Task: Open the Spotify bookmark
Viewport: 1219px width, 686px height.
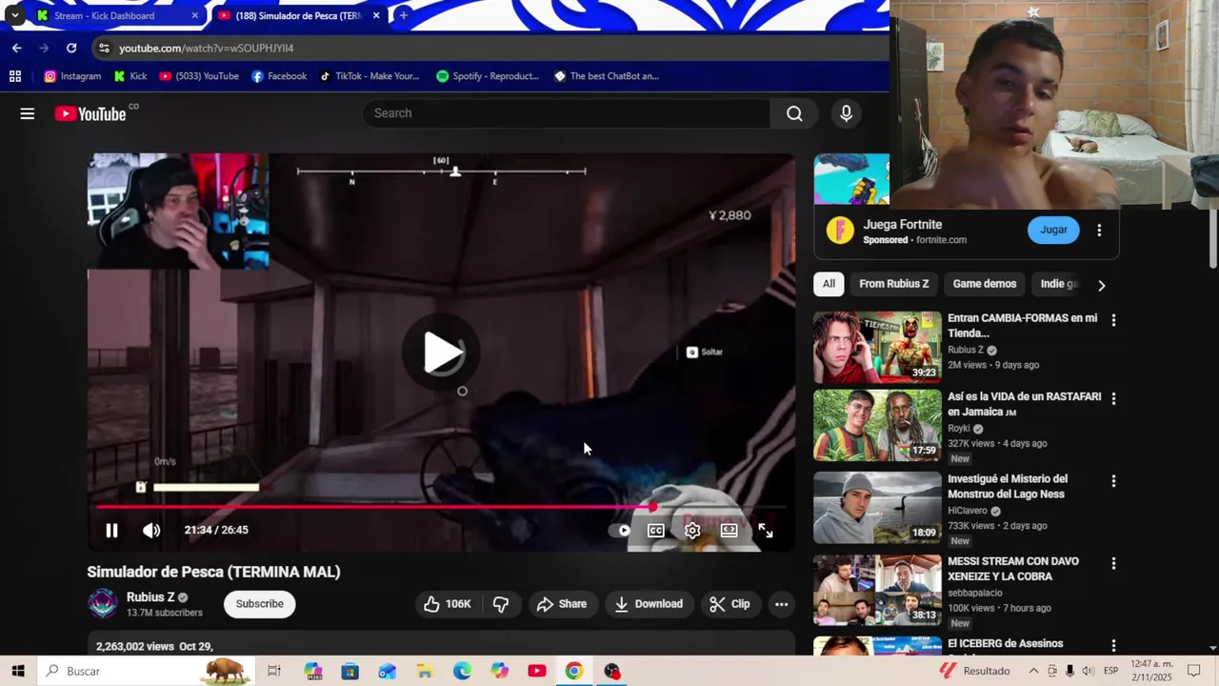Action: click(x=488, y=76)
